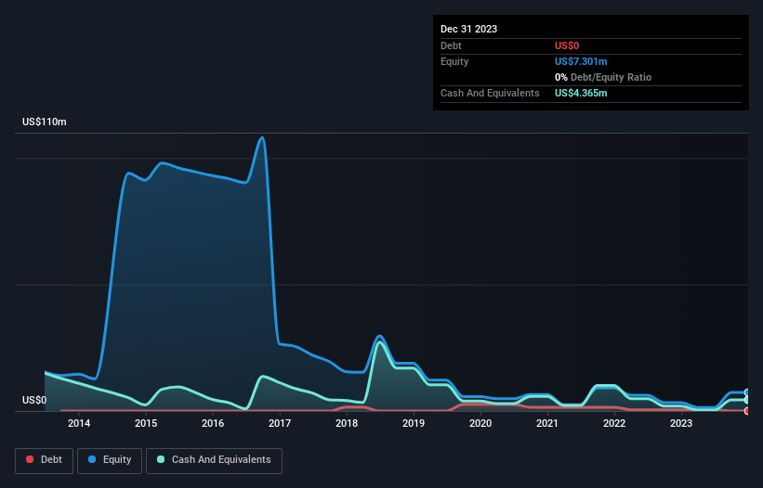Toggle the Debt series legend button
The image size is (763, 488).
pyautogui.click(x=44, y=460)
